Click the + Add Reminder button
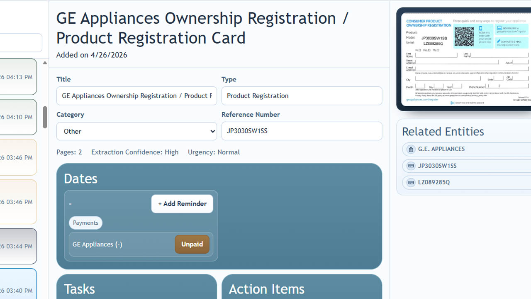 (182, 204)
